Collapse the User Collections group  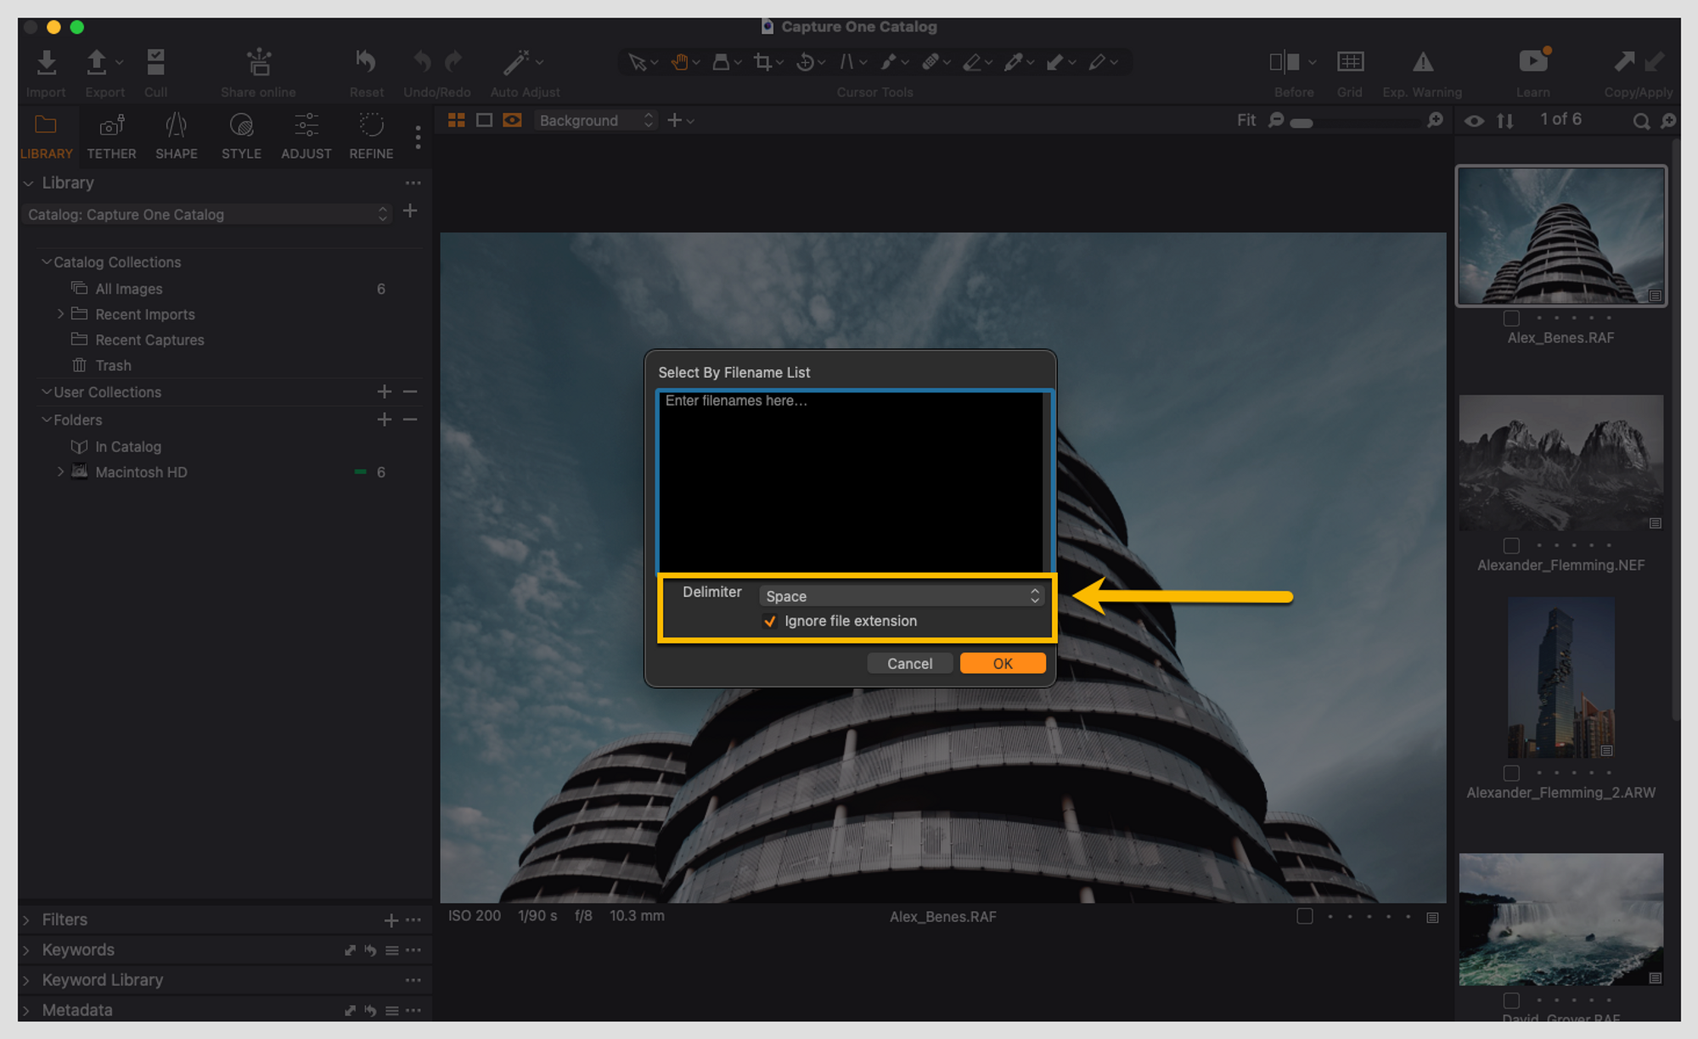[x=47, y=392]
